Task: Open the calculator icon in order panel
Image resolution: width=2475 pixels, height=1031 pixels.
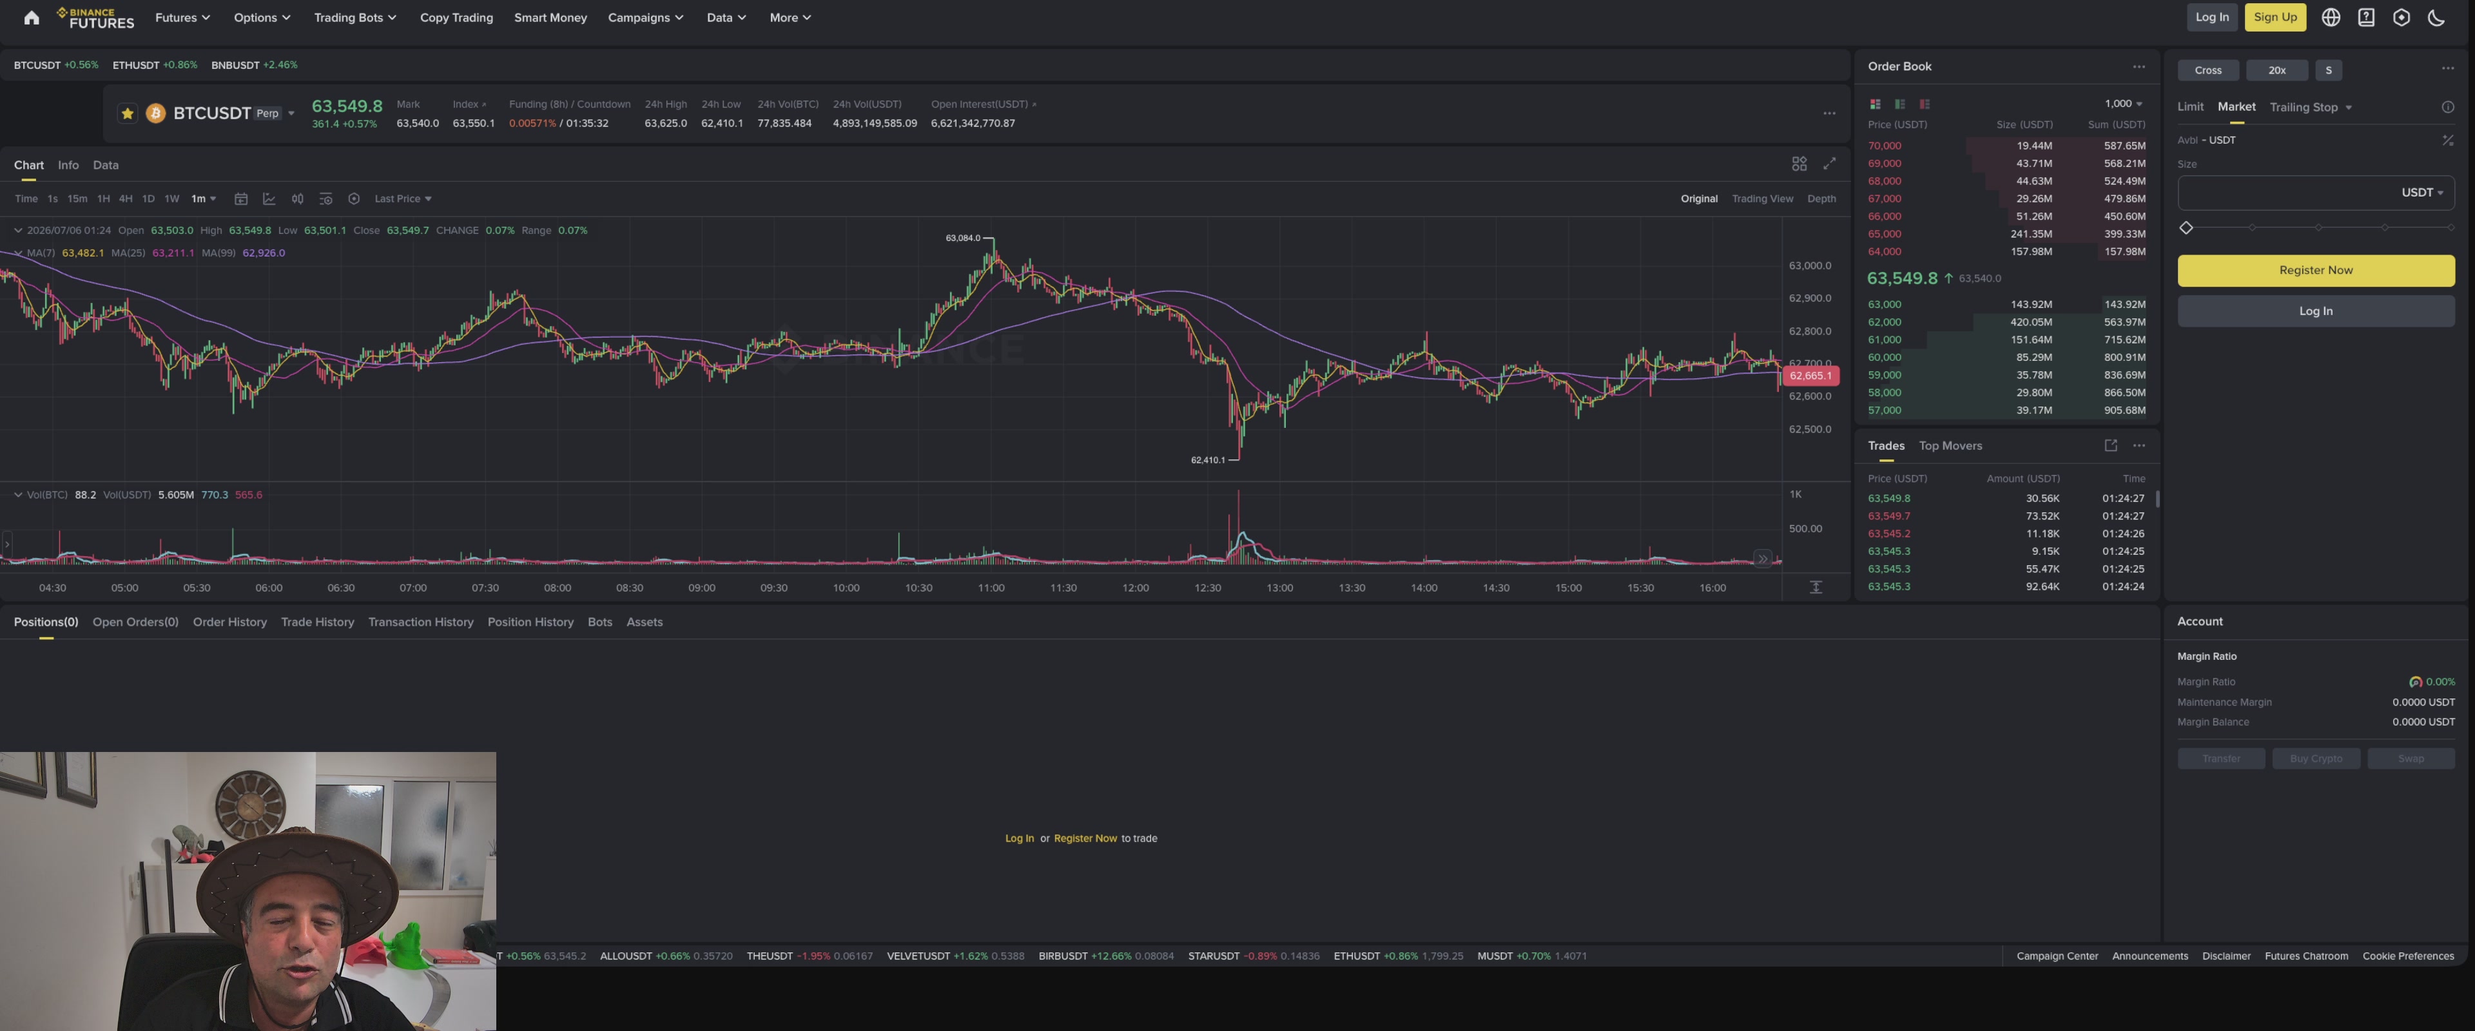Action: (x=2447, y=140)
